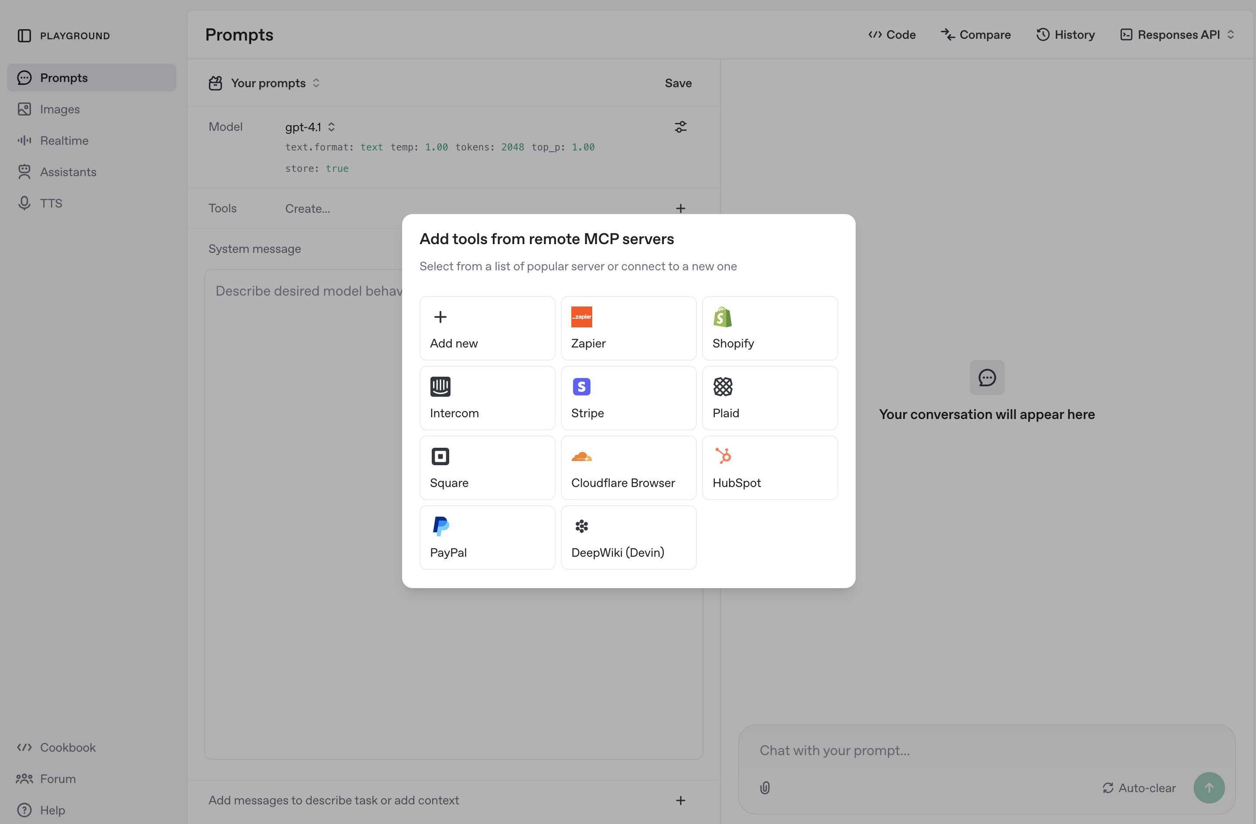Click the 'text.format: text' parameter
The width and height of the screenshot is (1256, 824).
pyautogui.click(x=334, y=147)
